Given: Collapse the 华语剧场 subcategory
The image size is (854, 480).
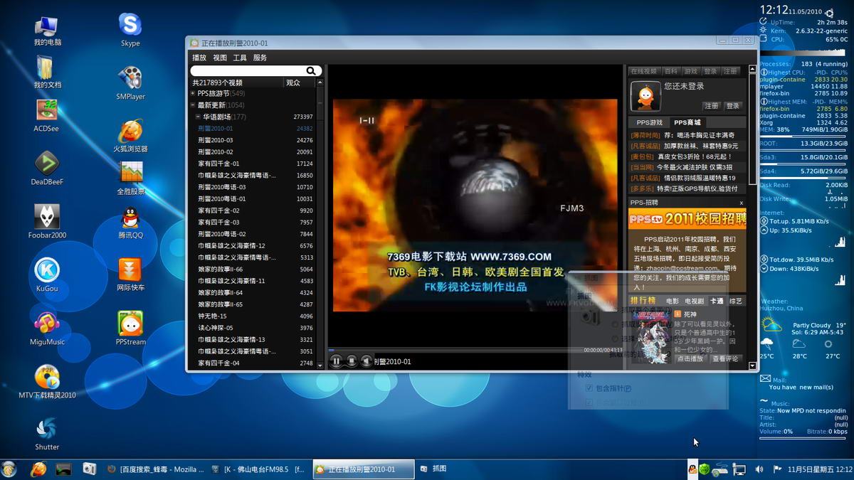Looking at the screenshot, I should click(199, 117).
